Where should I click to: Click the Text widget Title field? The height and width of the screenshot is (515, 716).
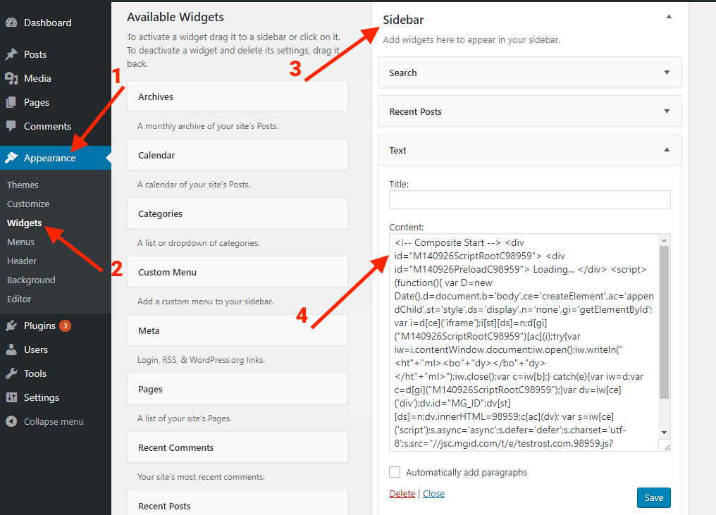click(x=530, y=199)
